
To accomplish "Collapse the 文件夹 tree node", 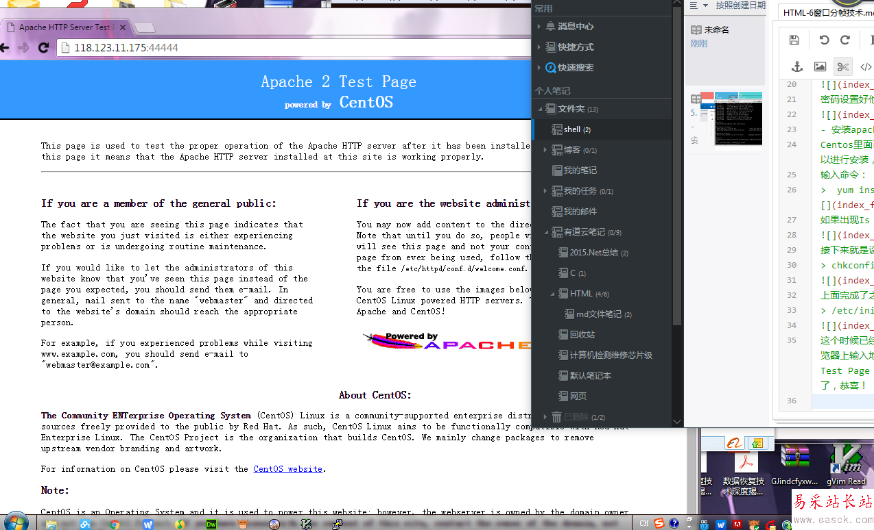I will click(x=540, y=109).
